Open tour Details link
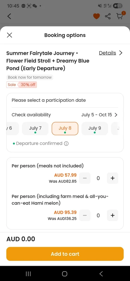Screen dimensions: 130x281 pos(107,53)
